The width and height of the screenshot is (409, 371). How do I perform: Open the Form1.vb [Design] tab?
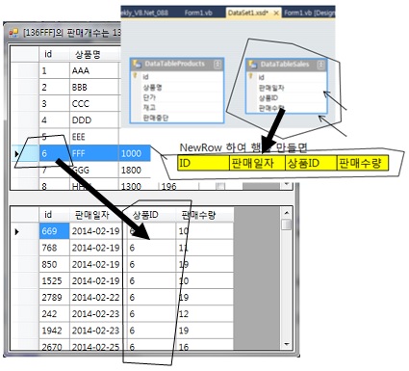[x=309, y=13]
